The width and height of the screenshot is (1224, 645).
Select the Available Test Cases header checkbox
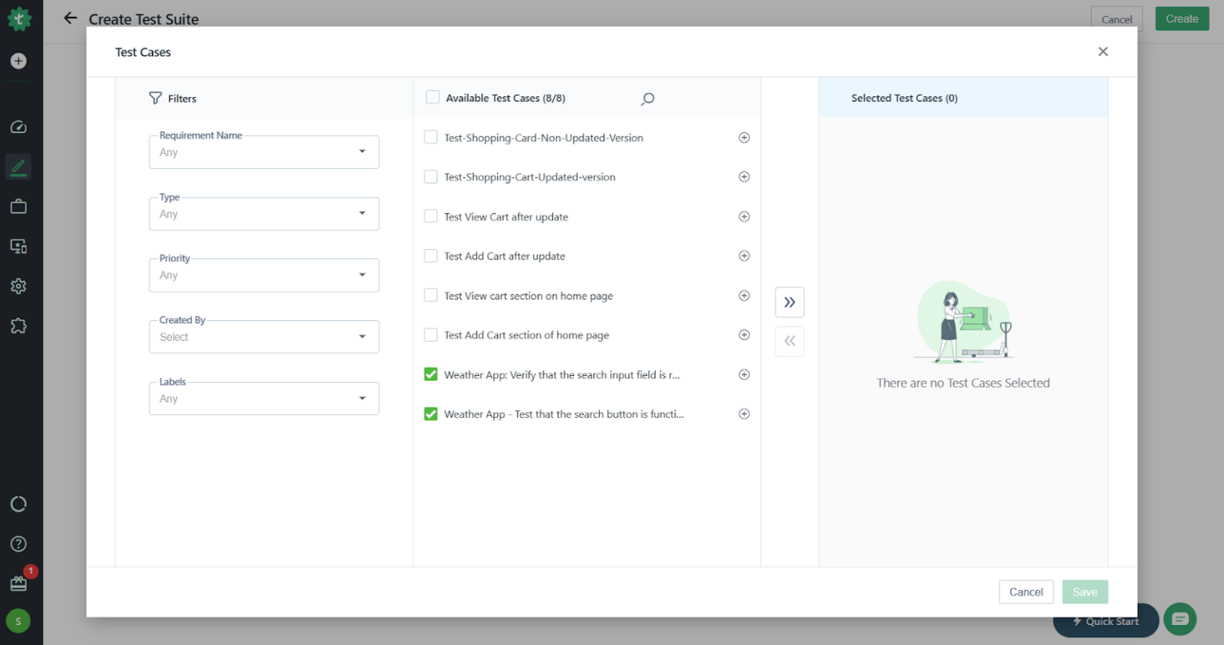click(x=433, y=96)
